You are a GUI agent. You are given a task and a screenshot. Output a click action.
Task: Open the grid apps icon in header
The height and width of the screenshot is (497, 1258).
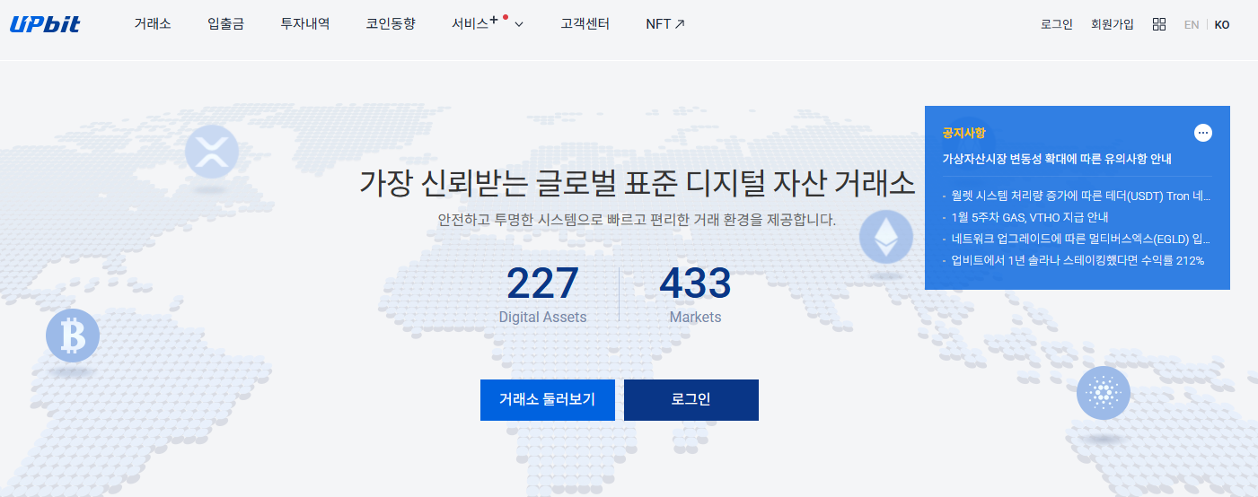tap(1159, 24)
